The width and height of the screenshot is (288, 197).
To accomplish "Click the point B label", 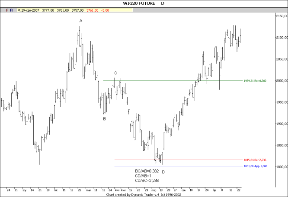I will [104, 119].
